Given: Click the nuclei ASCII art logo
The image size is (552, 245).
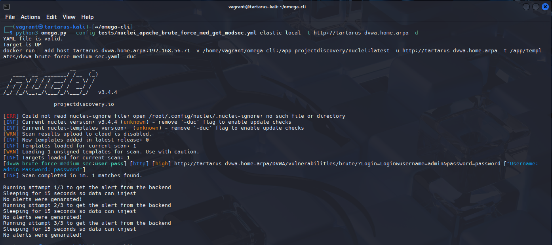Looking at the screenshot, I should [49, 83].
